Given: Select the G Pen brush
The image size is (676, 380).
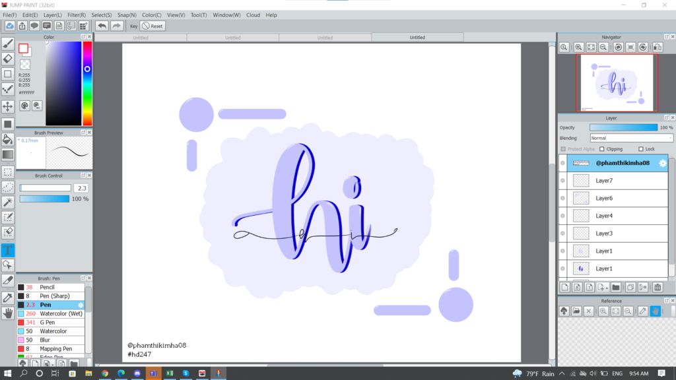Looking at the screenshot, I should pos(50,322).
